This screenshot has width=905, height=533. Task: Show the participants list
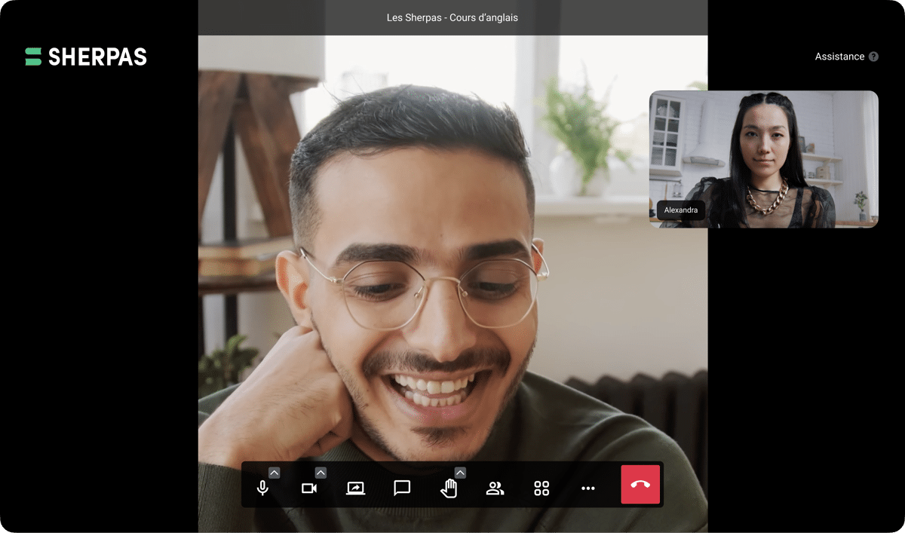(495, 489)
